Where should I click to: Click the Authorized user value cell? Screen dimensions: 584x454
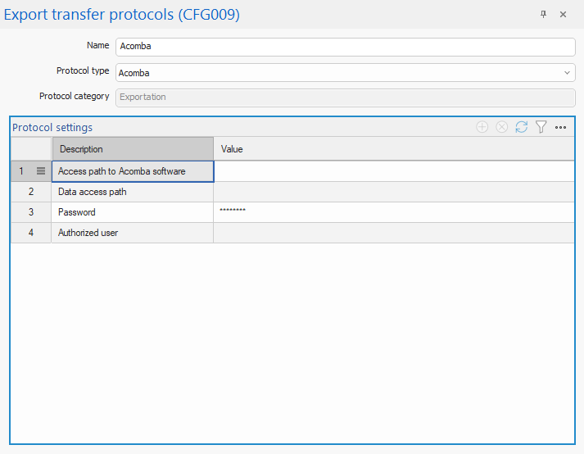coord(393,233)
